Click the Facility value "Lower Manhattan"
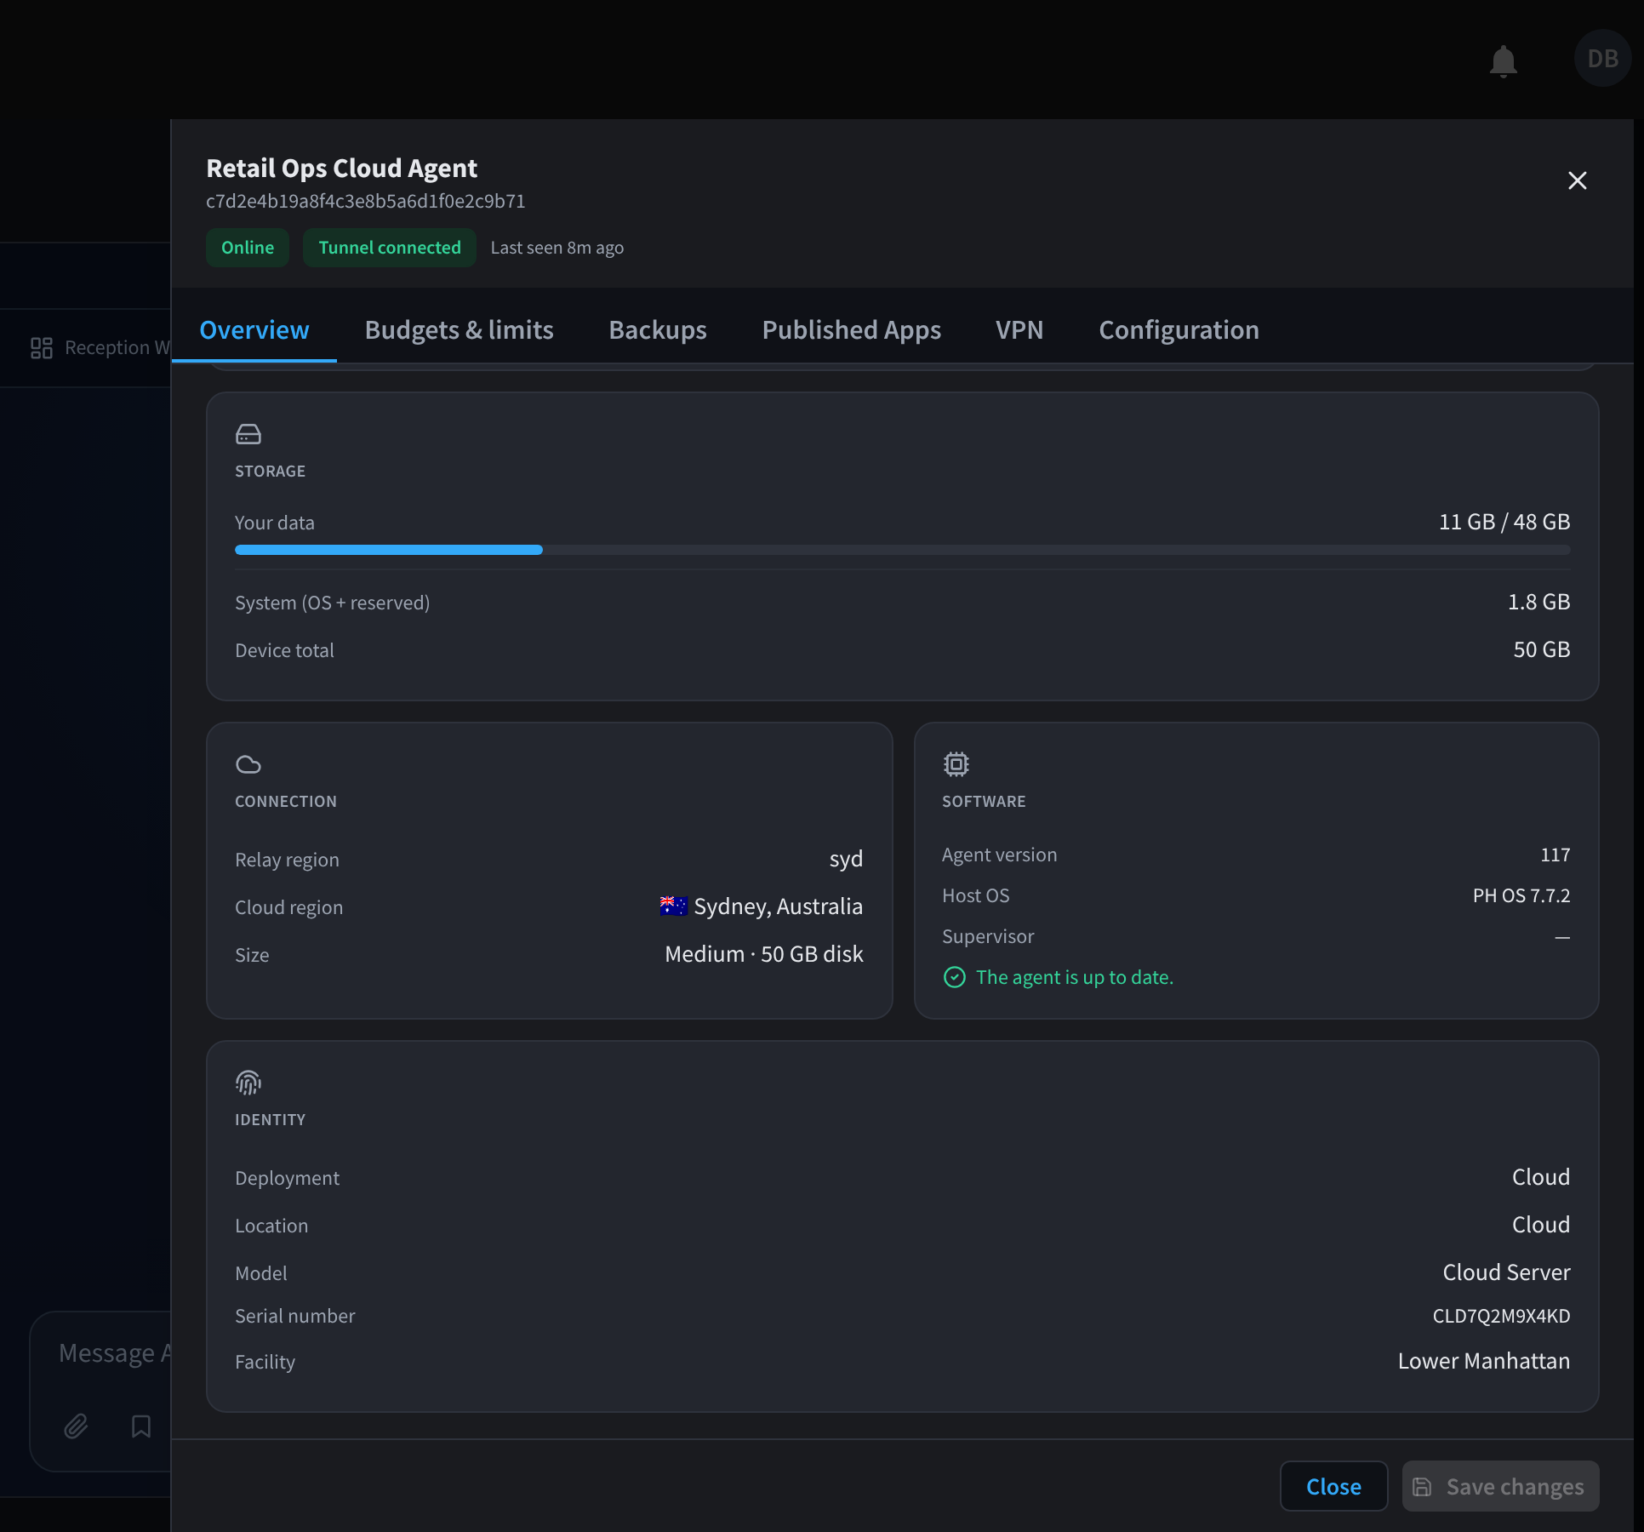The height and width of the screenshot is (1532, 1644). (x=1483, y=1361)
